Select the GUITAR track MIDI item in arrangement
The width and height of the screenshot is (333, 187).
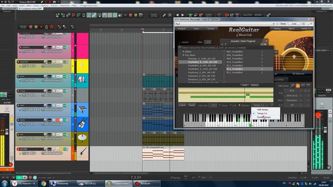163,153
